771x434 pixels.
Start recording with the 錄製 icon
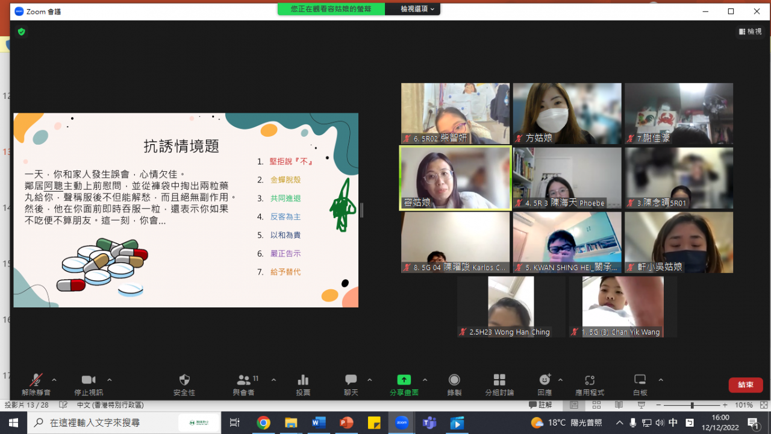pos(454,384)
